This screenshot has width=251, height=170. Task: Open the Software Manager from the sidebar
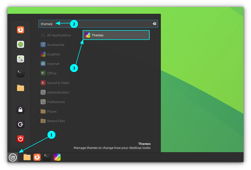pos(20,44)
